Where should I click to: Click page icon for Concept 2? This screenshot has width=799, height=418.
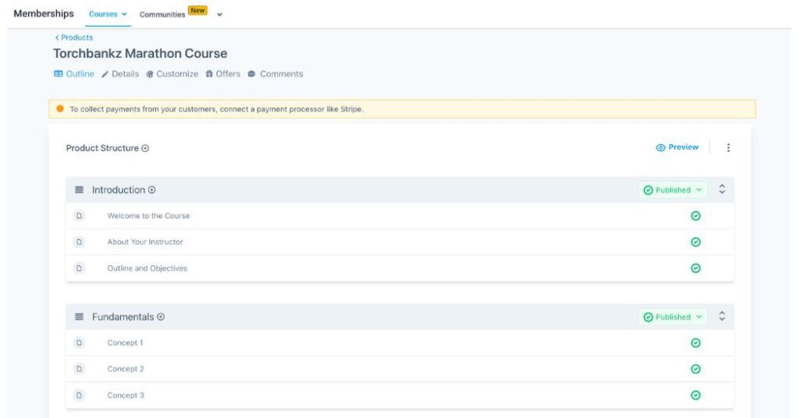tap(79, 369)
